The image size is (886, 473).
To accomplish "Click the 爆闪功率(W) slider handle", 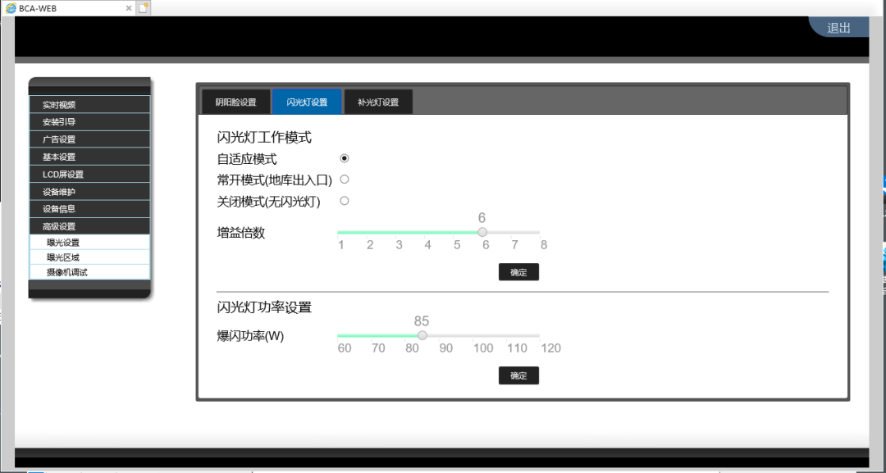I will (x=422, y=335).
